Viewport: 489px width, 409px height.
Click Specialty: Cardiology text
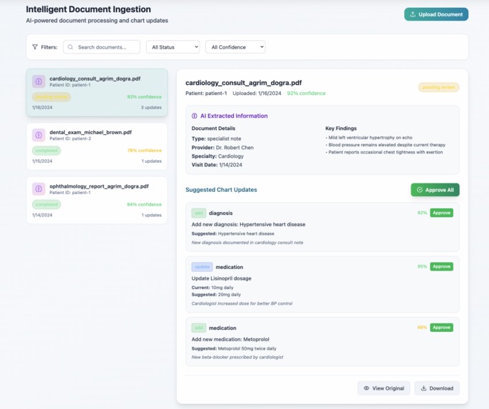pos(217,156)
